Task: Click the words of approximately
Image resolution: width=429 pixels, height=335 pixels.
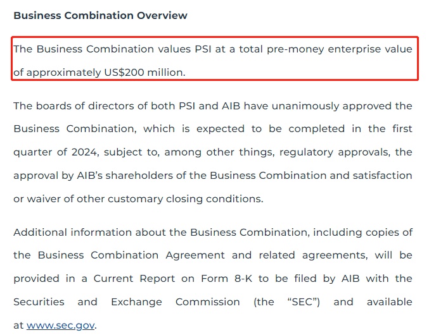Action: pos(58,72)
